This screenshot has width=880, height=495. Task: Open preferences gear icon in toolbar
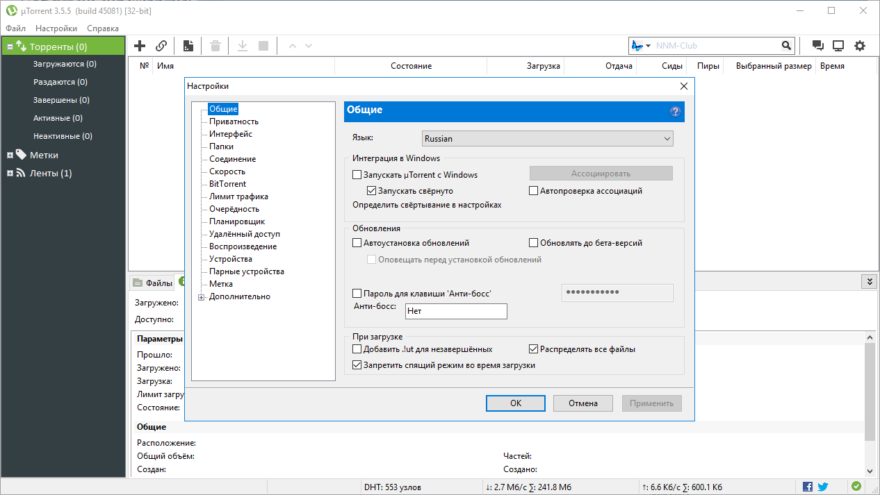860,46
